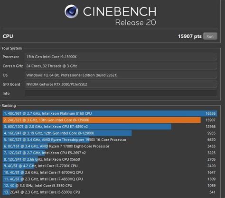Click the score 9935 in ranking
Viewport: 225px width, 198px height.
211,133
